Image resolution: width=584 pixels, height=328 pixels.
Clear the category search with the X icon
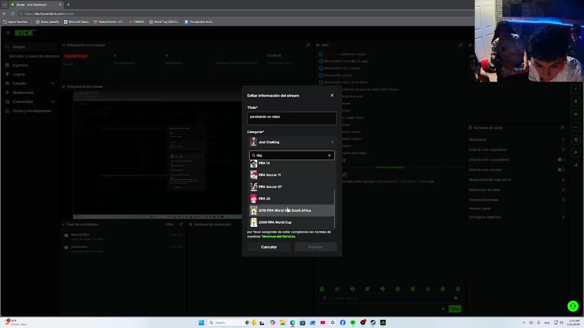[329, 155]
